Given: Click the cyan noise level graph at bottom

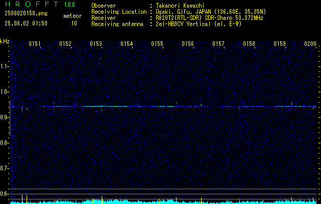Looking at the screenshot, I should [163, 201].
